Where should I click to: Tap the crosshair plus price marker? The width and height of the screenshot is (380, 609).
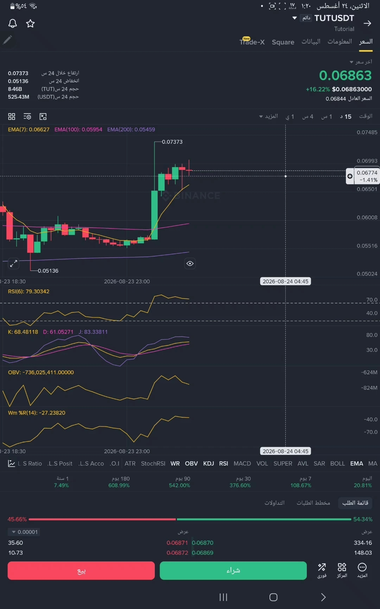[x=350, y=176]
